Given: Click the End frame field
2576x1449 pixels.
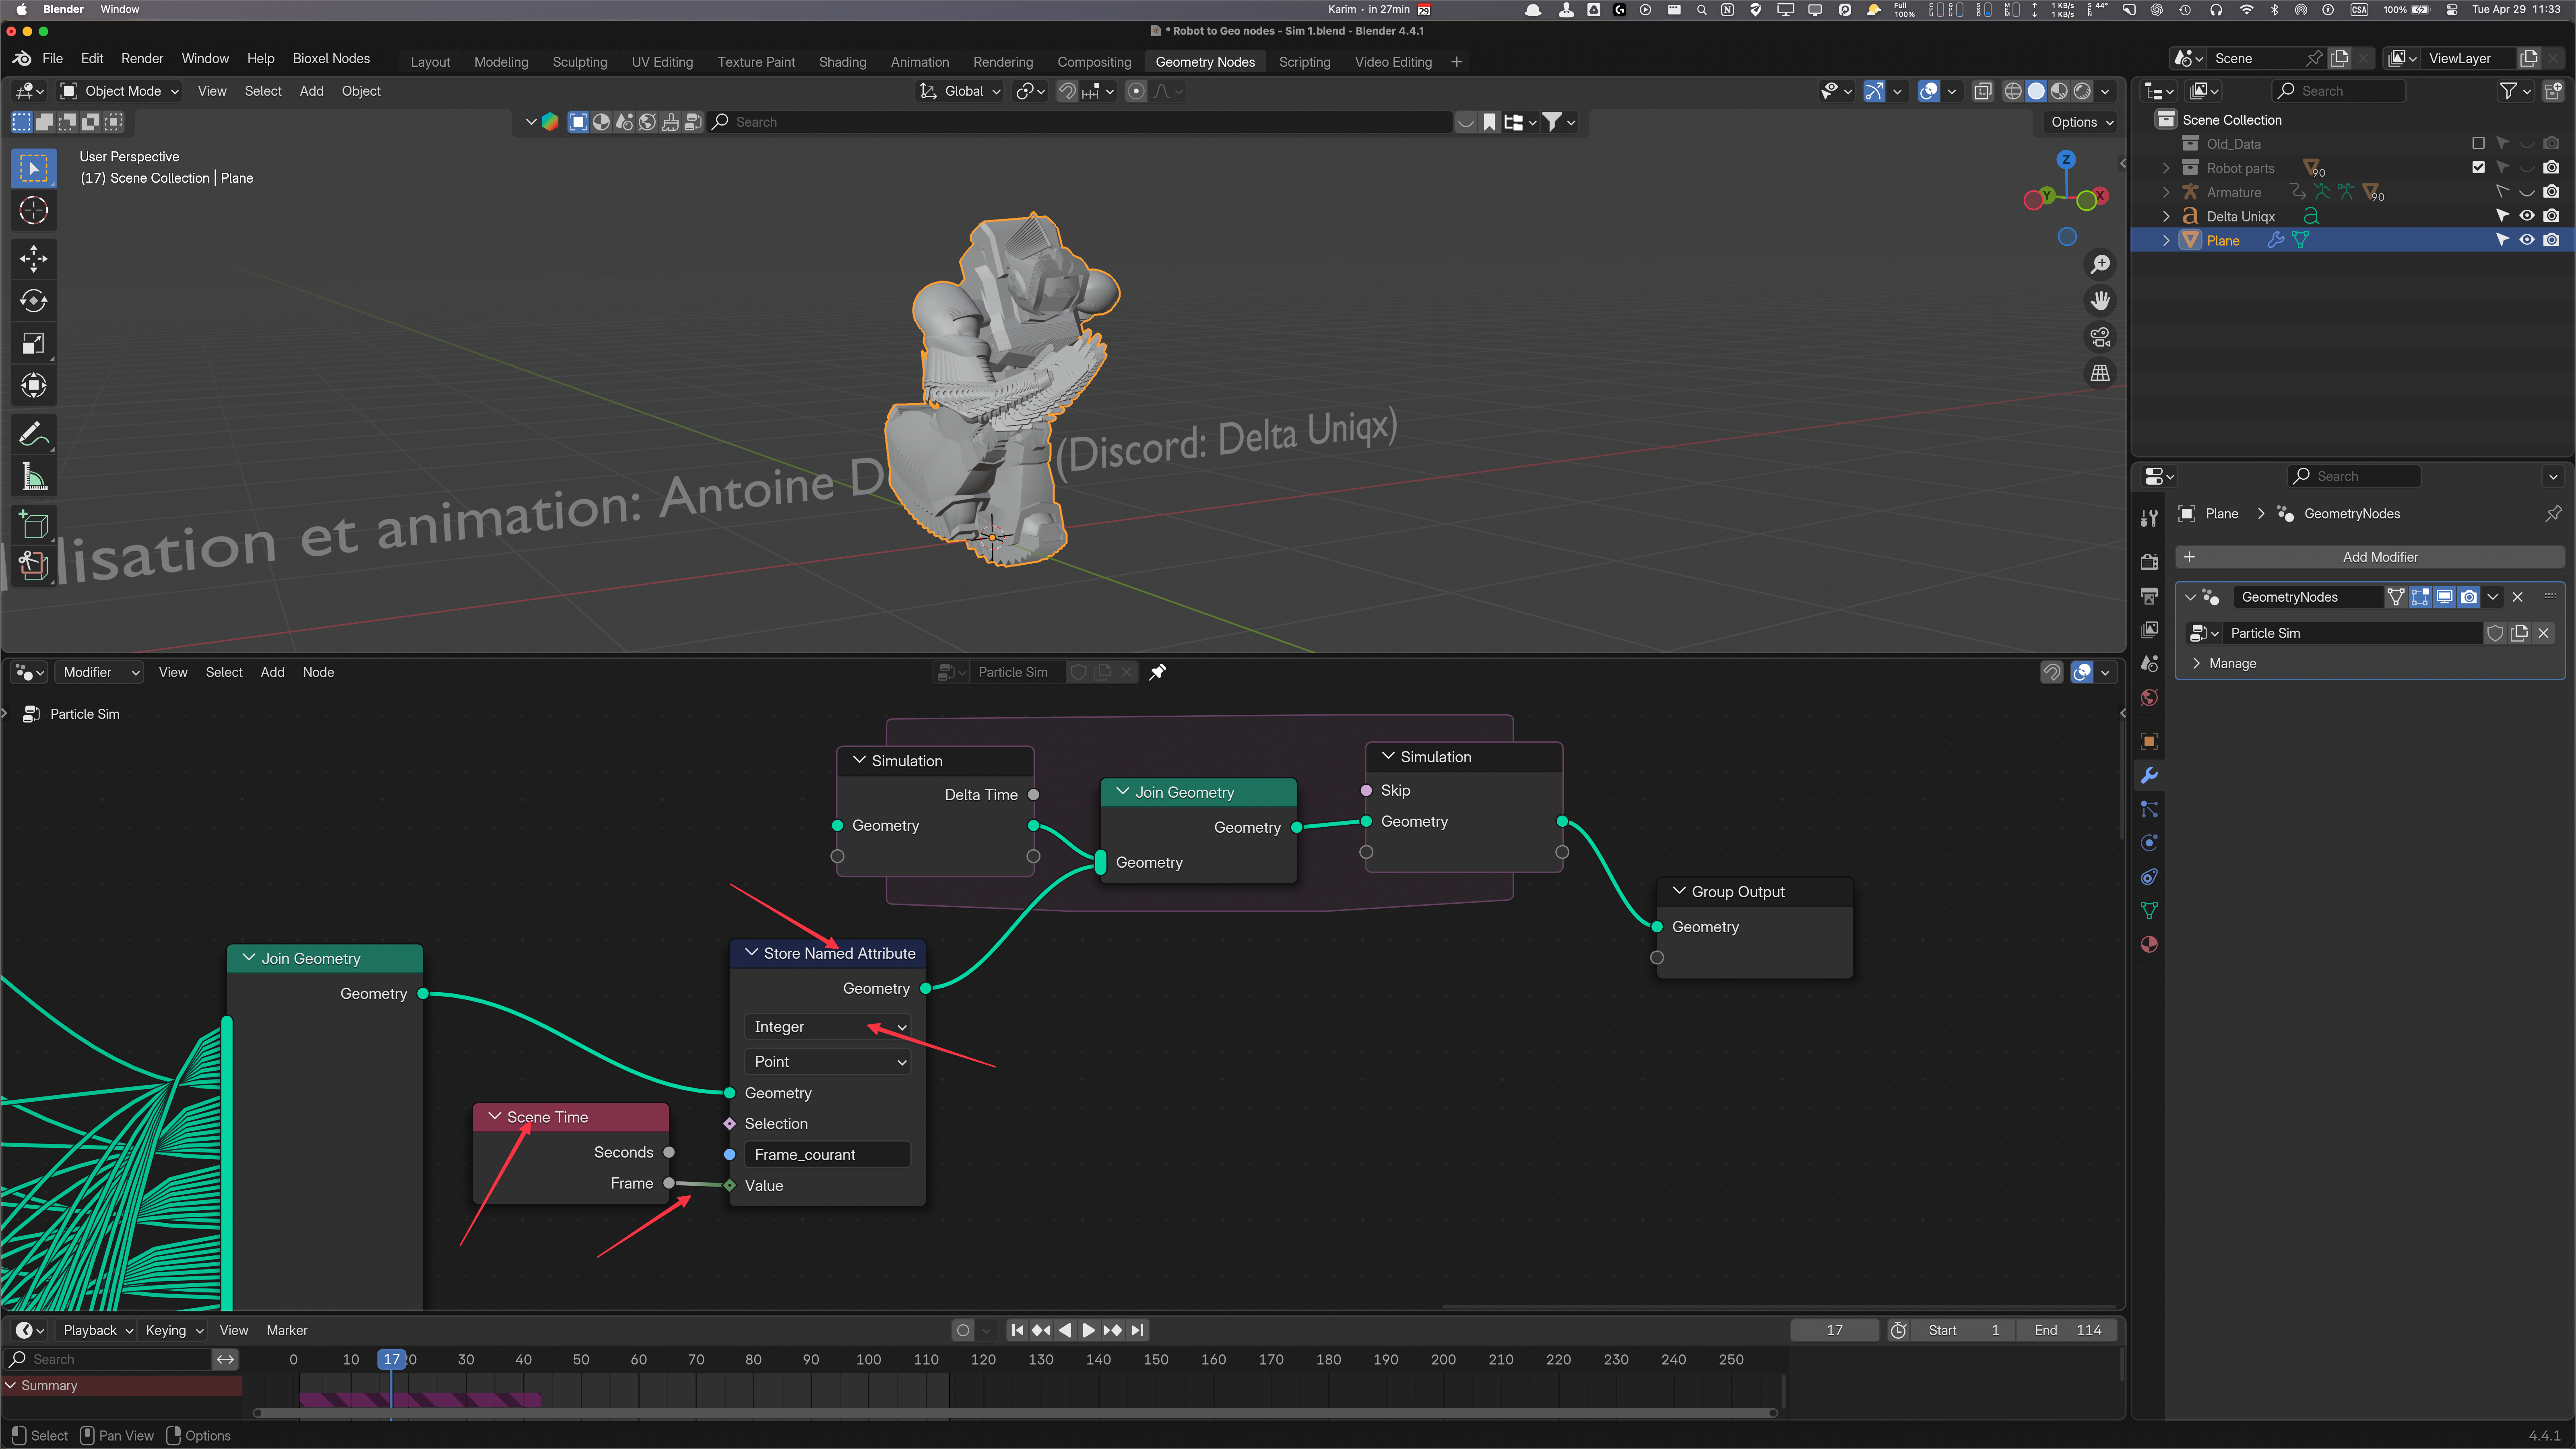Looking at the screenshot, I should [2066, 1330].
